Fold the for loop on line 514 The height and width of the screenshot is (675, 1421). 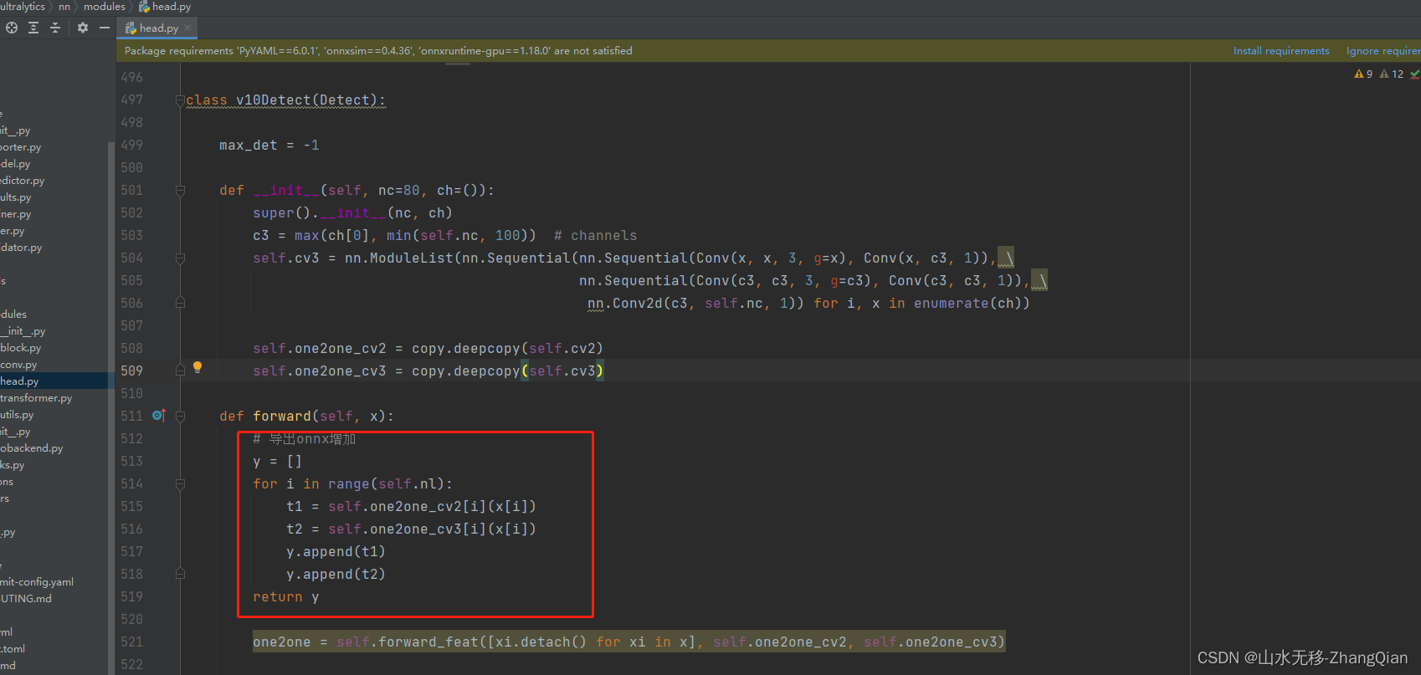tap(180, 484)
